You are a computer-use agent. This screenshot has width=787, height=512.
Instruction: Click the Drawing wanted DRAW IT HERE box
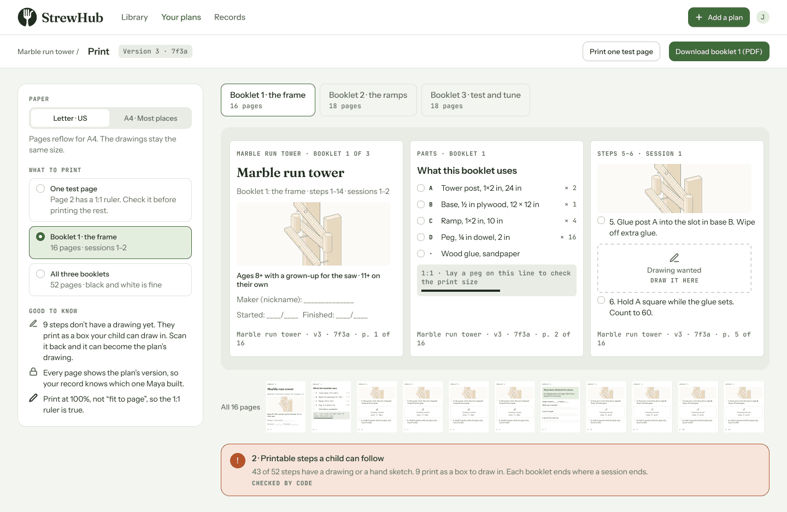pyautogui.click(x=674, y=268)
